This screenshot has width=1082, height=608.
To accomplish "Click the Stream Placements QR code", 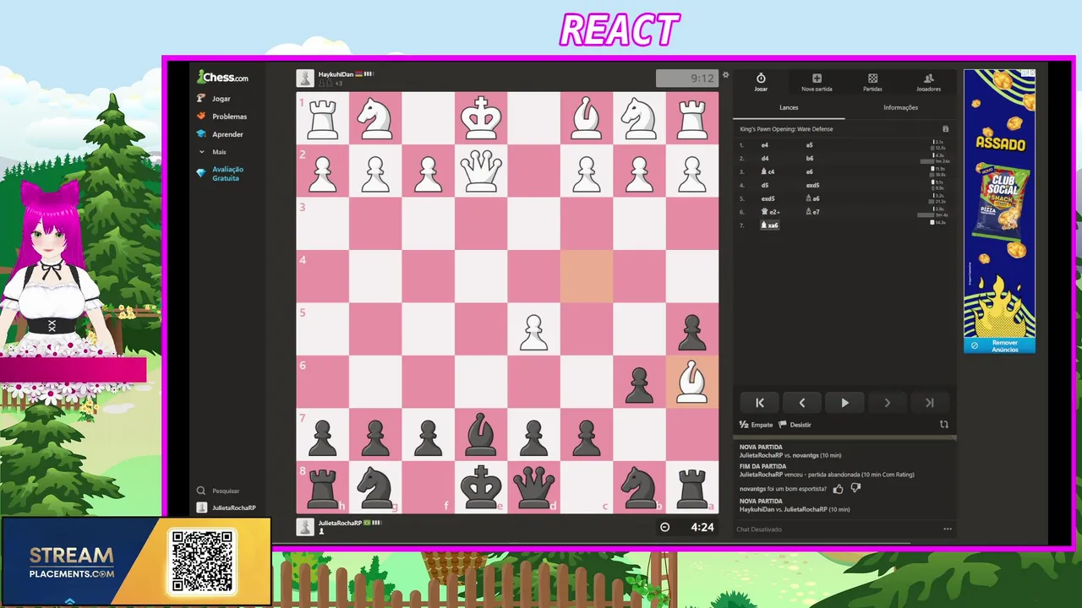I will (203, 562).
